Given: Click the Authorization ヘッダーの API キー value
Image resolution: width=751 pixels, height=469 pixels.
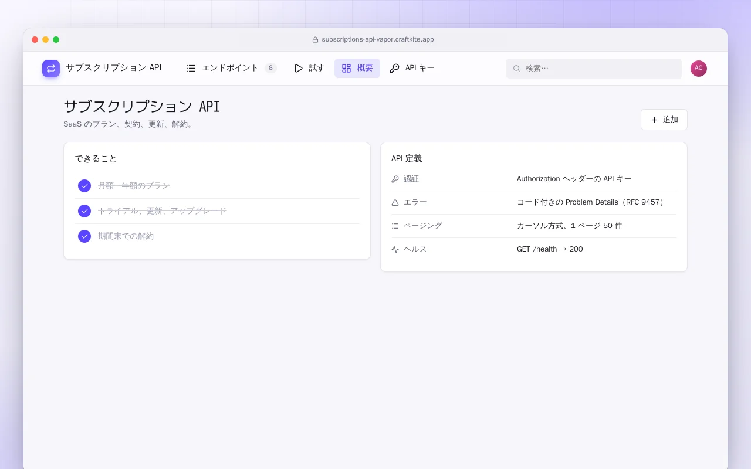Looking at the screenshot, I should 574,179.
